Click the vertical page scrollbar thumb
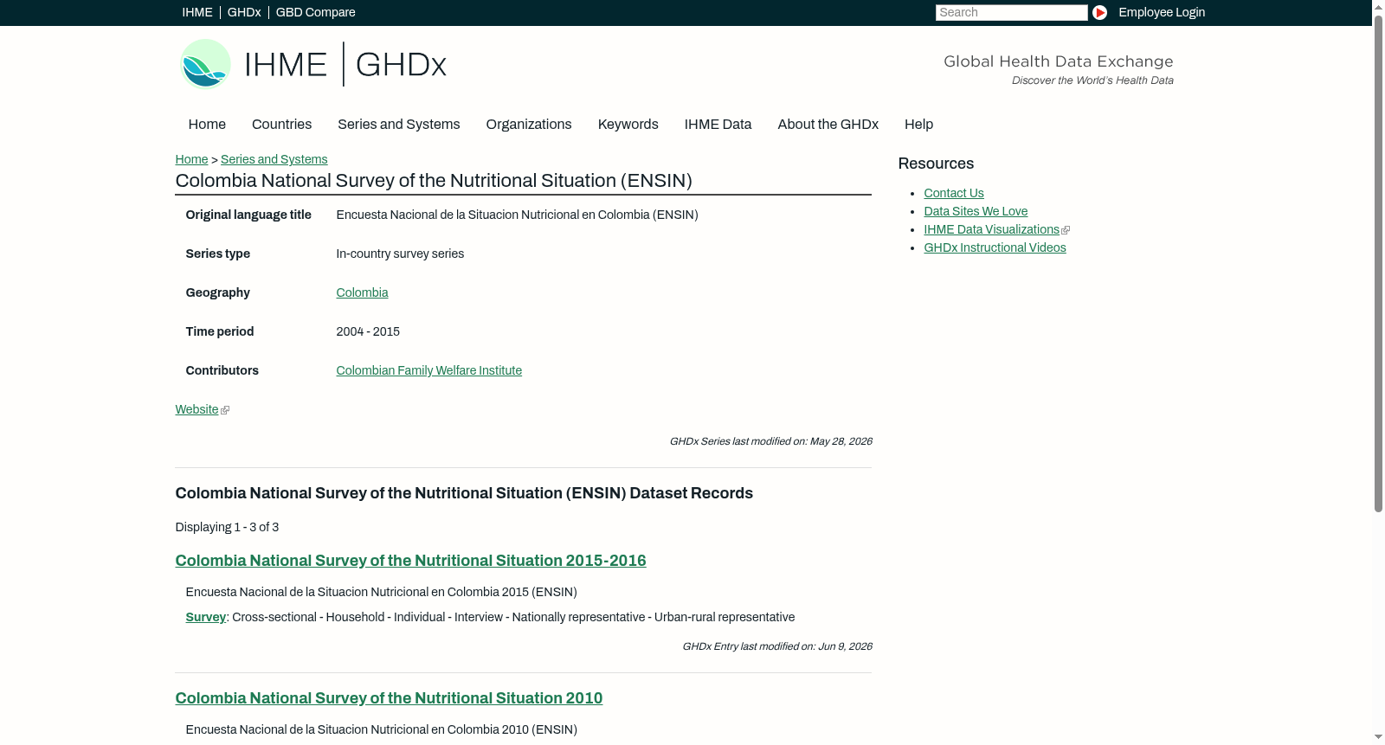Image resolution: width=1385 pixels, height=745 pixels. pos(1379,262)
